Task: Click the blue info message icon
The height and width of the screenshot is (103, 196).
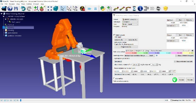Action: coord(140,9)
